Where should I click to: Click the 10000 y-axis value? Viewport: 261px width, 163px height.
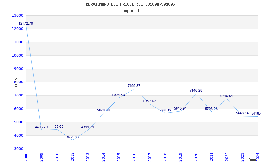18,55
